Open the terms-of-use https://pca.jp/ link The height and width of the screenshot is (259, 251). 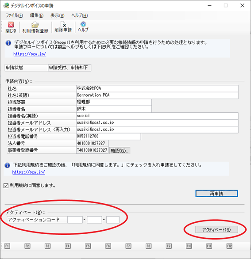[29, 172]
